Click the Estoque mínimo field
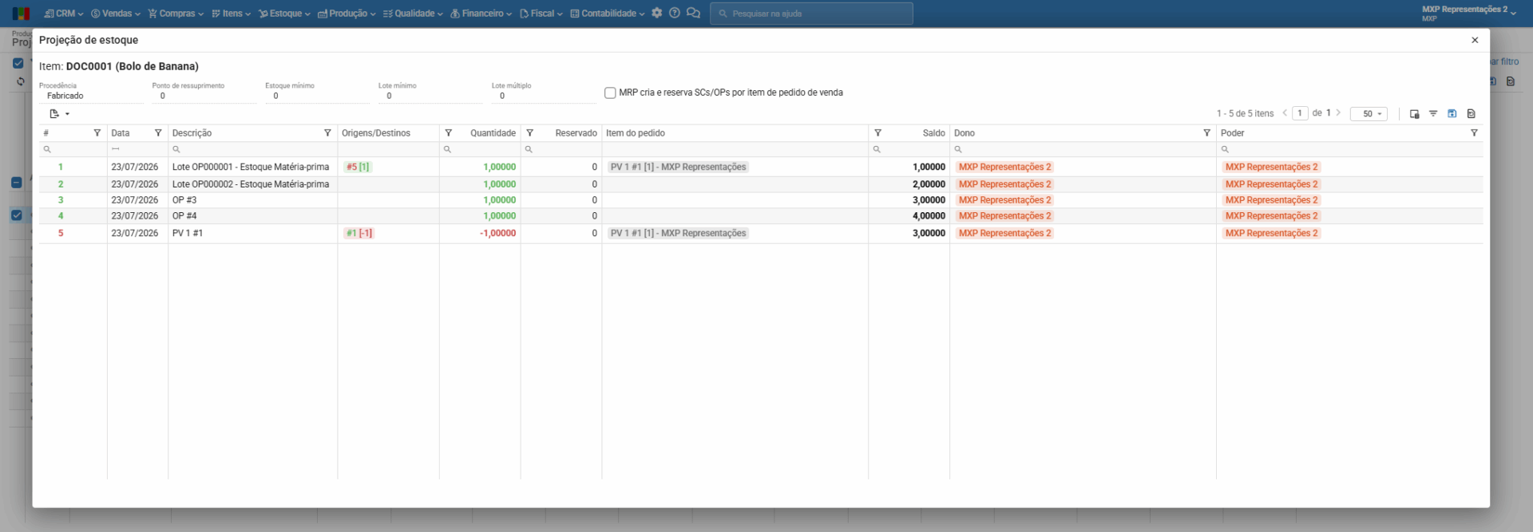 [318, 96]
